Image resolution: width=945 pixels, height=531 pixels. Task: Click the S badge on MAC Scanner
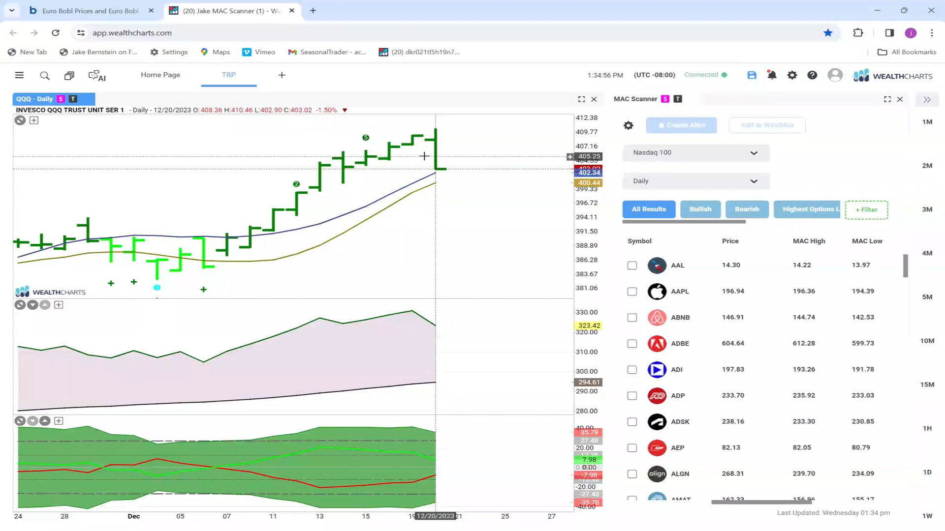(665, 99)
